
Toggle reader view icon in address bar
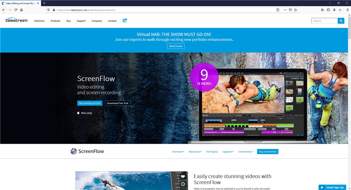click(277, 10)
